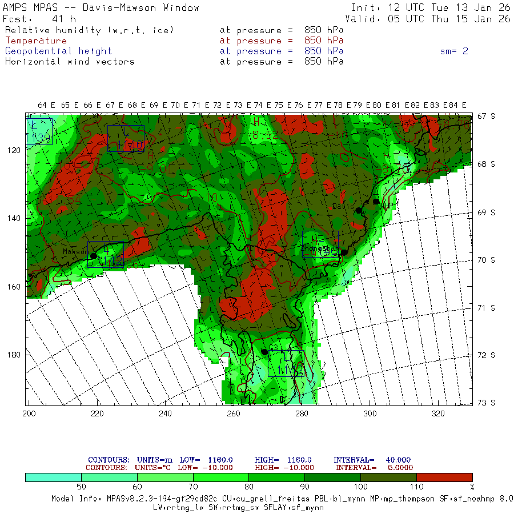Click the Mawson station marker dot

tap(94, 256)
